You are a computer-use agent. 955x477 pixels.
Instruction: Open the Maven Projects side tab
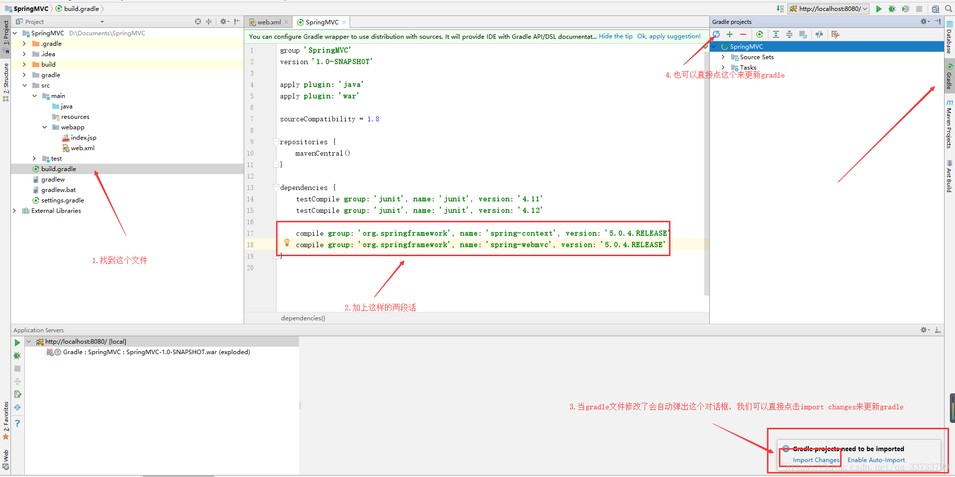(950, 124)
